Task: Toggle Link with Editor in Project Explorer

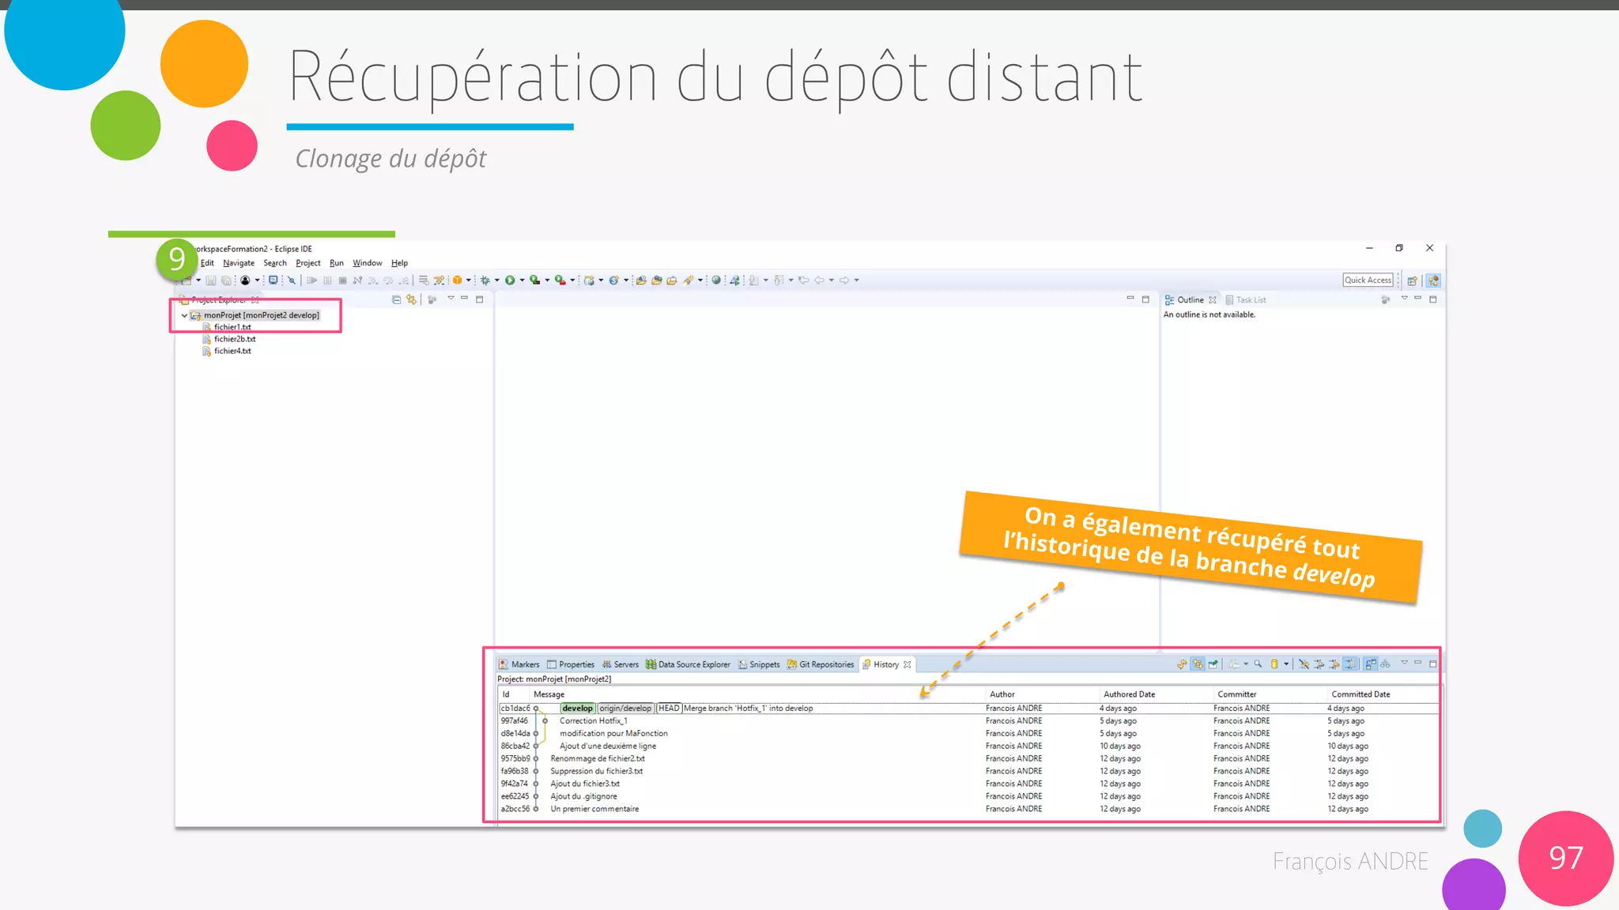Action: [x=411, y=299]
